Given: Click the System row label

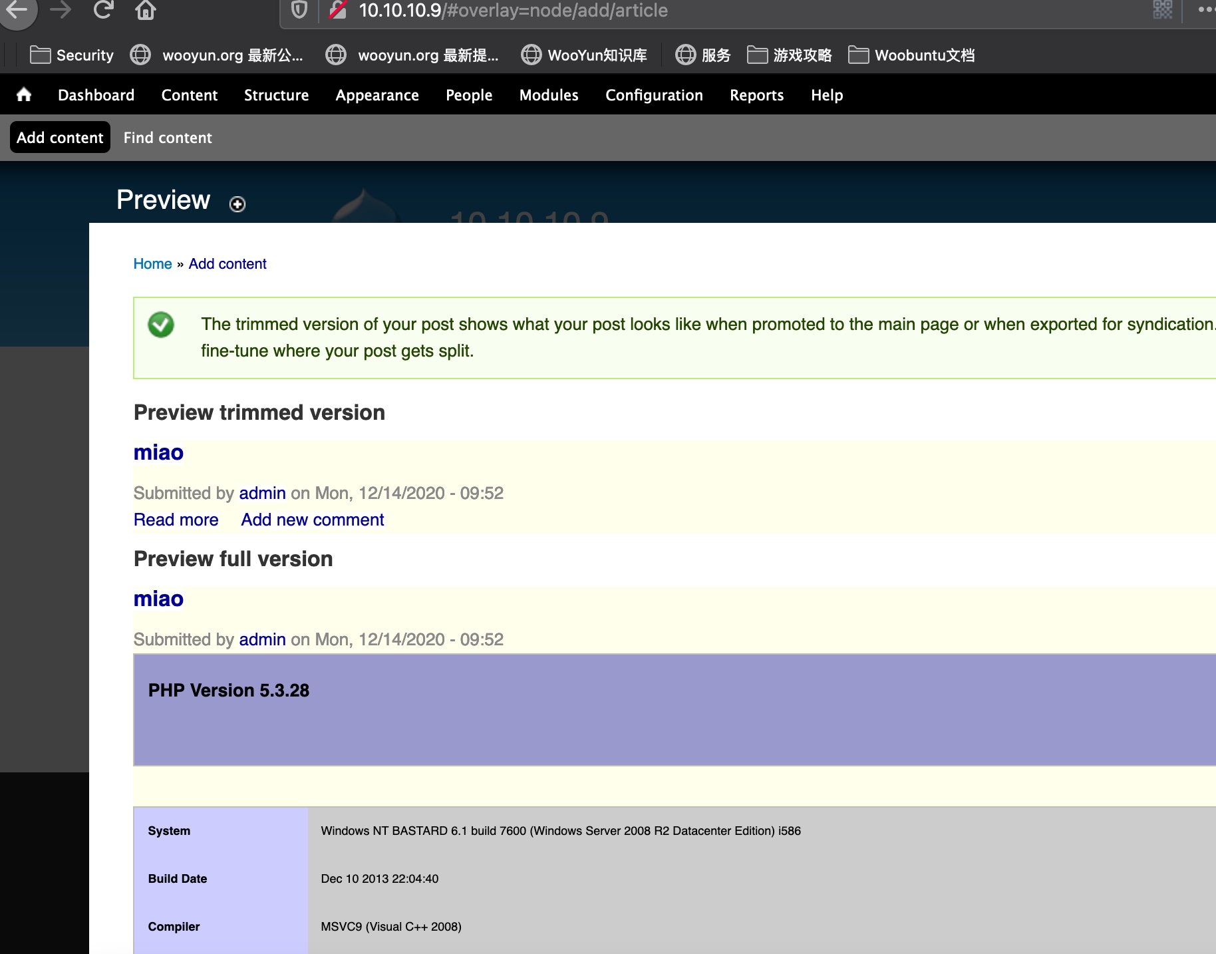Looking at the screenshot, I should [169, 831].
